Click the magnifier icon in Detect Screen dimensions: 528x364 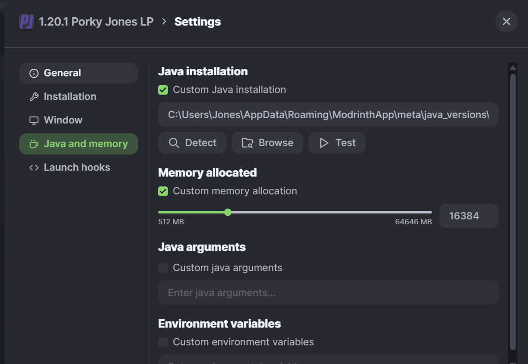(x=173, y=143)
